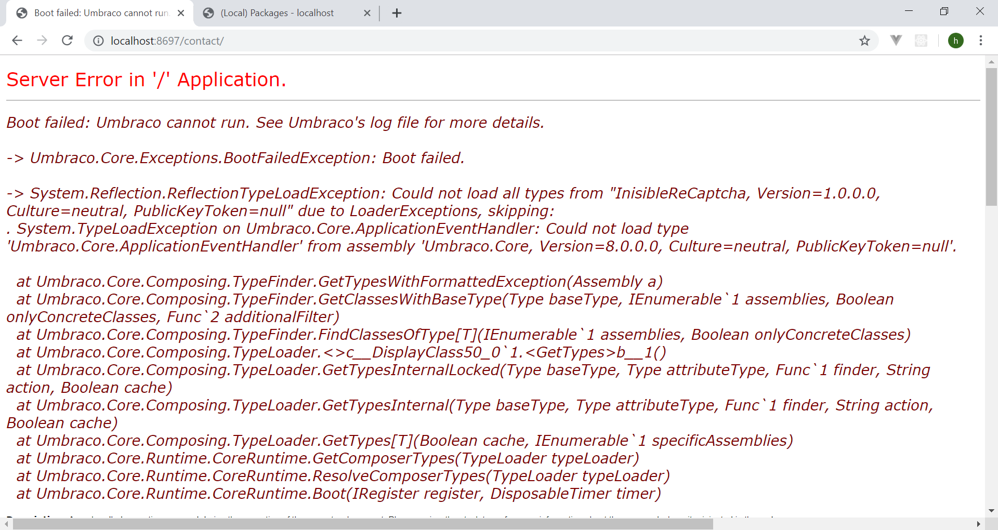Switch to '(Local) Packages - localhost' tab
The image size is (998, 530).
click(286, 13)
